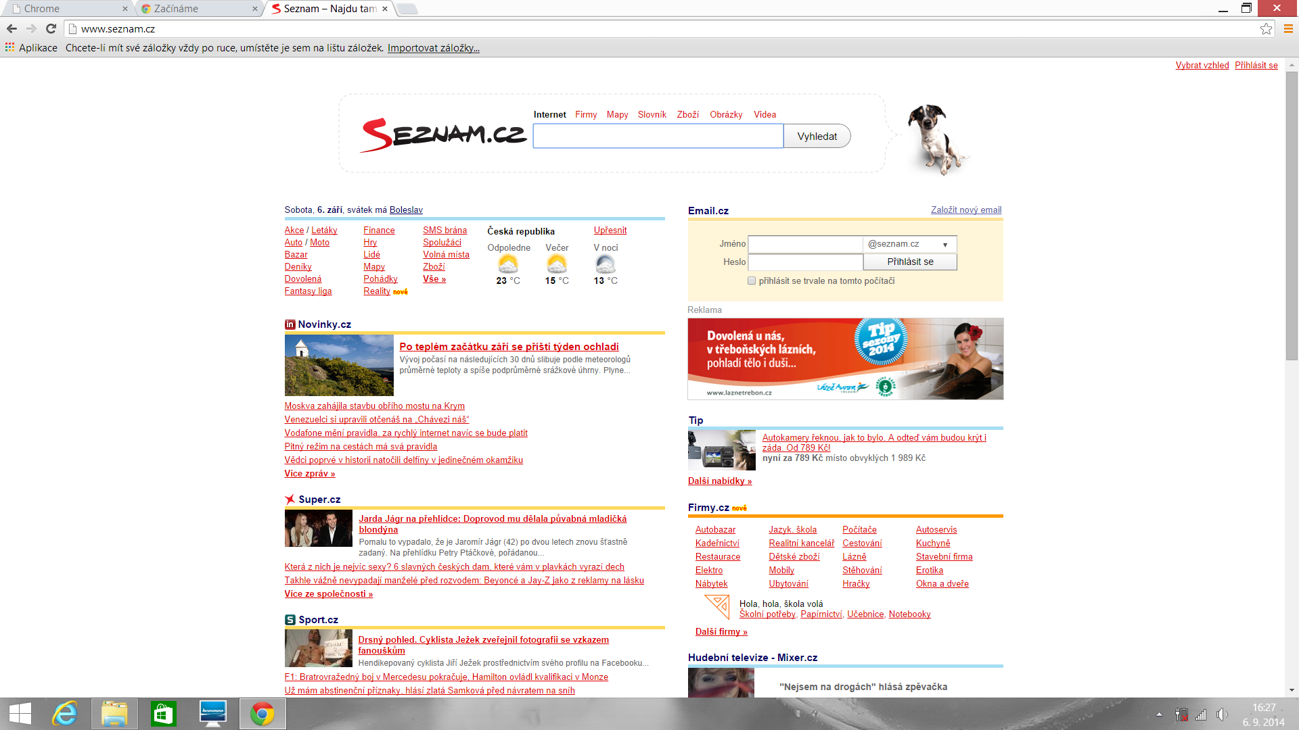Click the Odpoledne weather icon

point(508,264)
